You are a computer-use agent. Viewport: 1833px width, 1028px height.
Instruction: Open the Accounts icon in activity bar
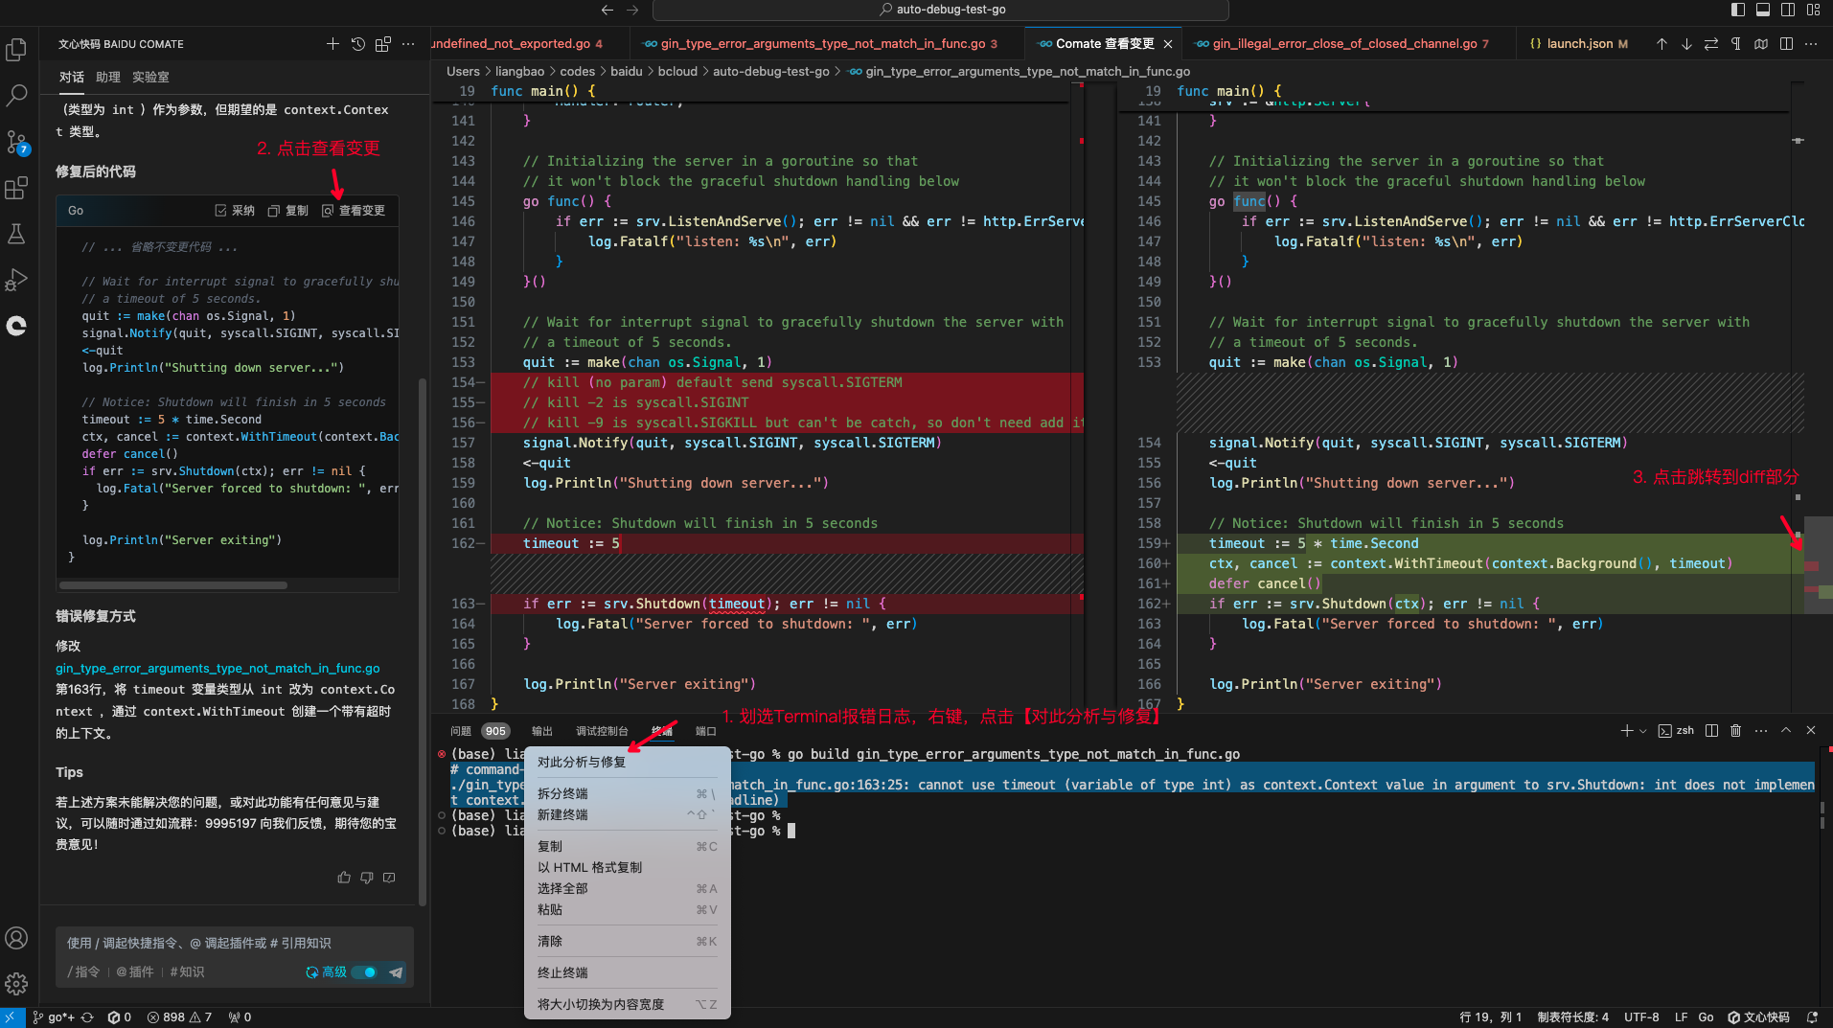coord(16,938)
